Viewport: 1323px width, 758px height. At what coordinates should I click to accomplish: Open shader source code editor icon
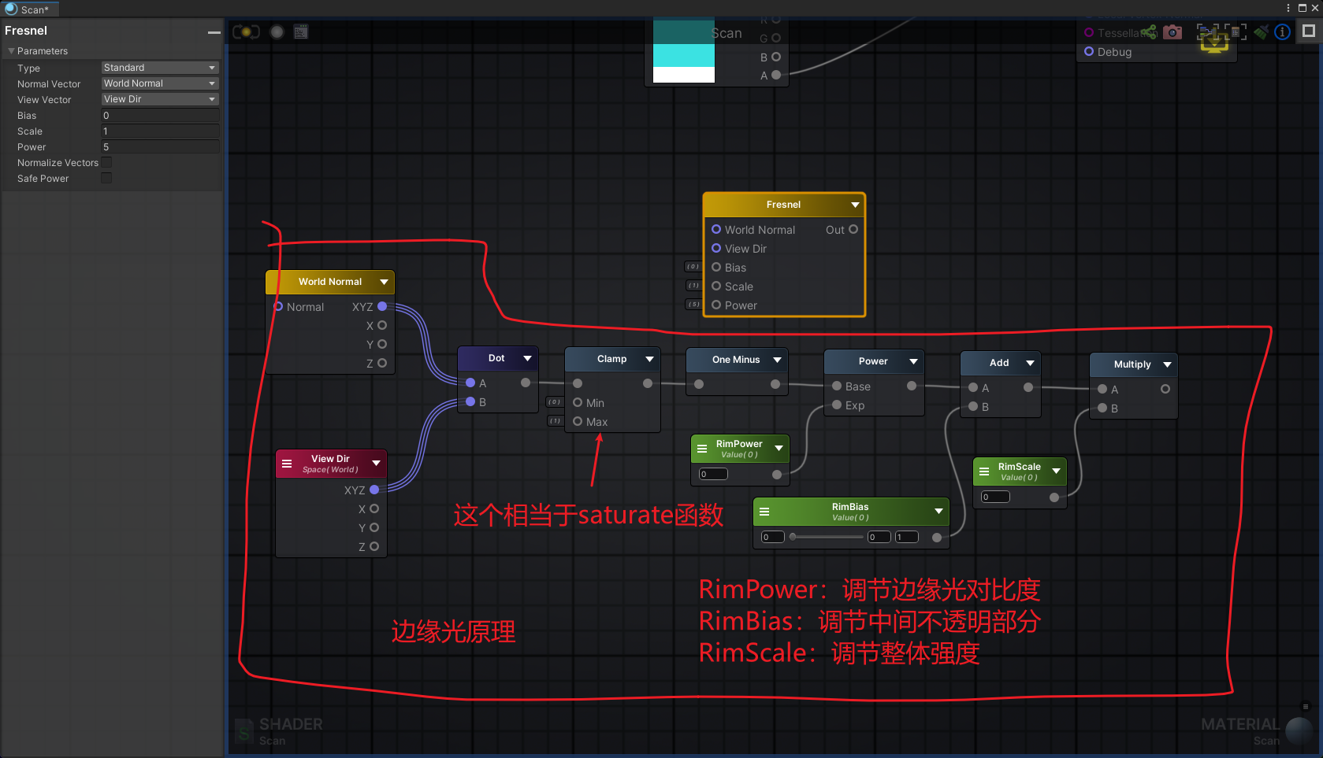click(x=301, y=32)
